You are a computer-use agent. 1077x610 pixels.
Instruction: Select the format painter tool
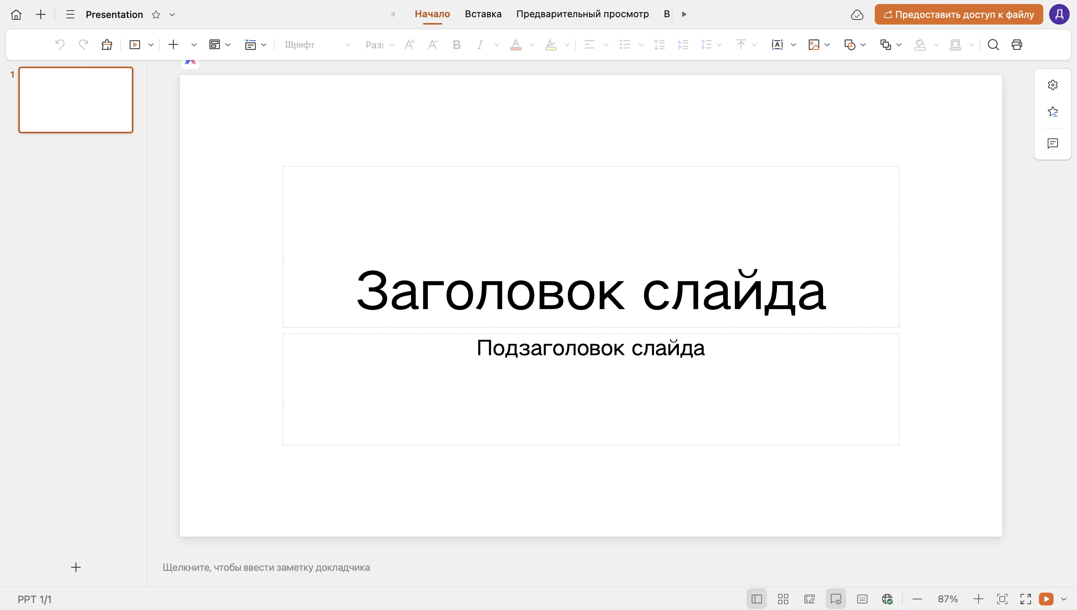point(107,44)
